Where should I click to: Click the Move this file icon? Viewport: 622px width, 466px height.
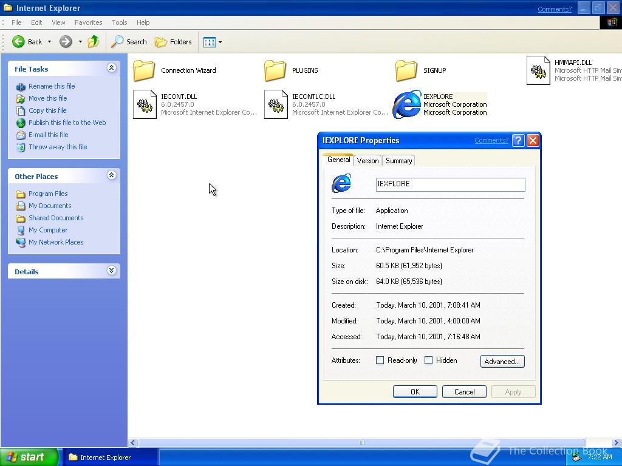[x=21, y=99]
